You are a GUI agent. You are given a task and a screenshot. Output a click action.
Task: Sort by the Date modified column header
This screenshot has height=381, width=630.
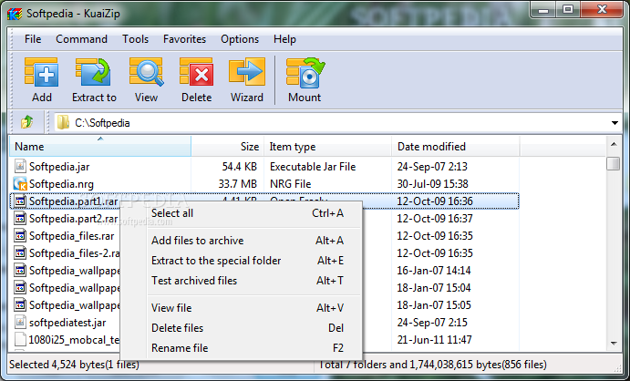tap(455, 147)
